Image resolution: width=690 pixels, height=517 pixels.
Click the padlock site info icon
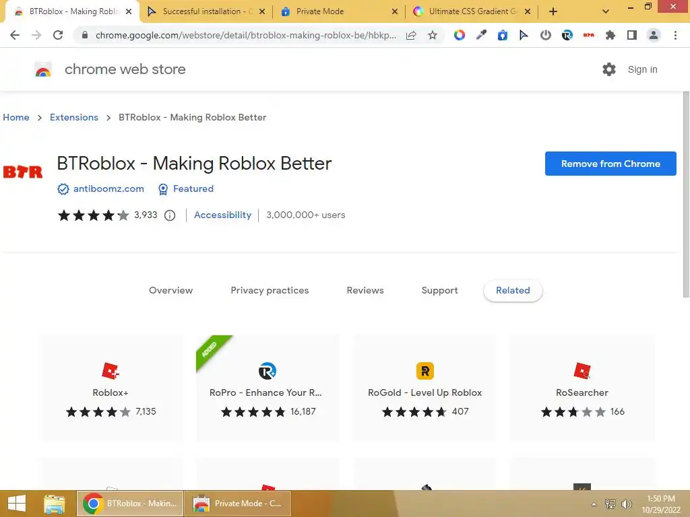coord(85,35)
